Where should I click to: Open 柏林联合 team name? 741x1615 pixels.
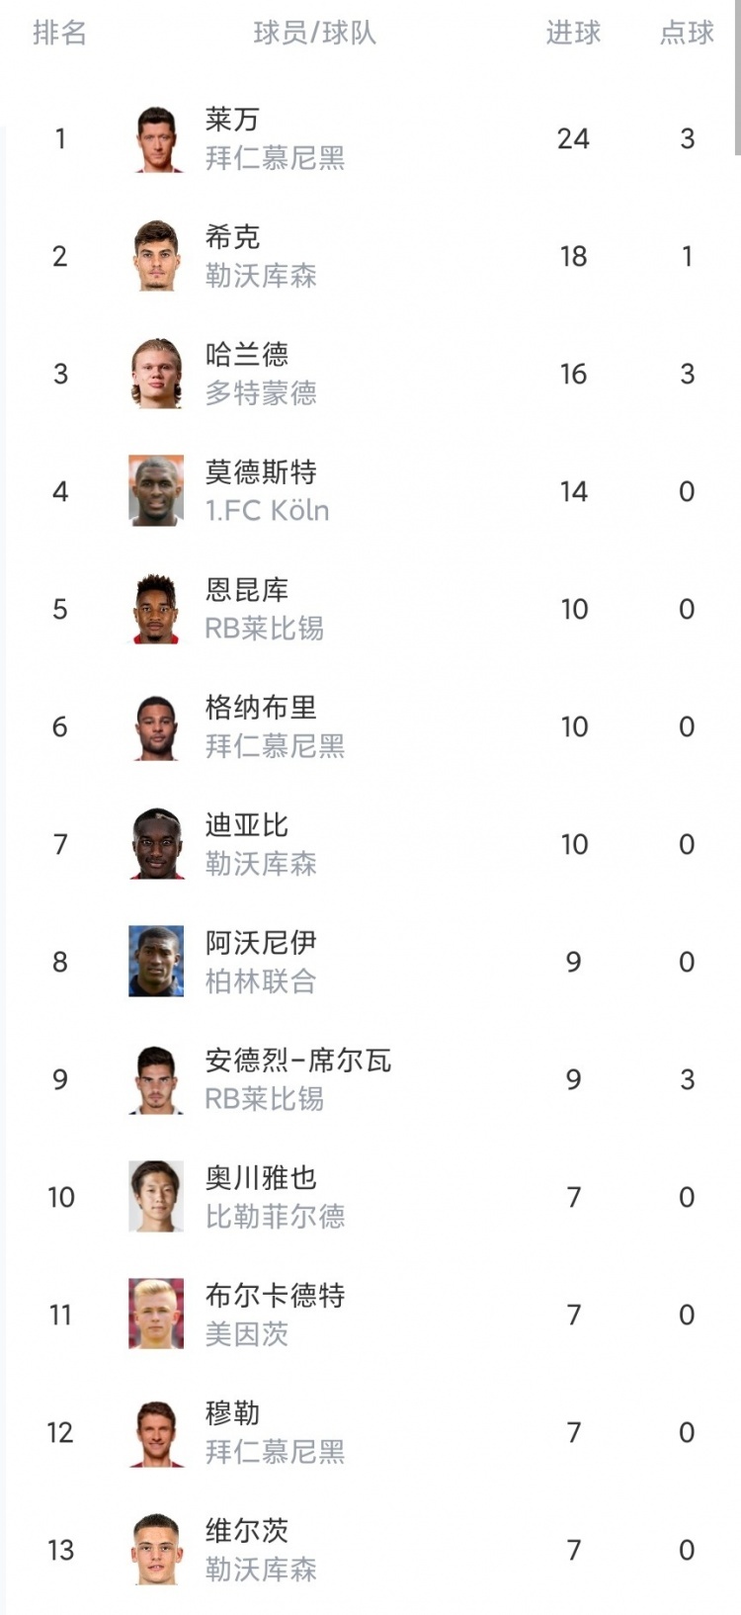[x=261, y=981]
